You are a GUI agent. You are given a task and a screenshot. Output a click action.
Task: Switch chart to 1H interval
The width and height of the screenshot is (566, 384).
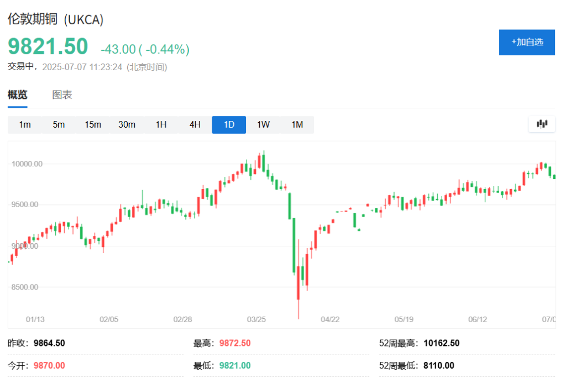(x=161, y=125)
